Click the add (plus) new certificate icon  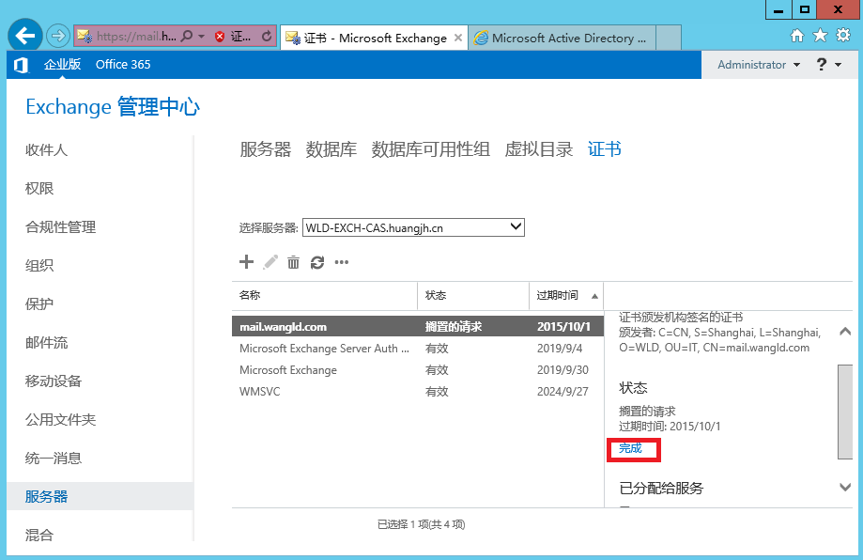[x=247, y=261]
